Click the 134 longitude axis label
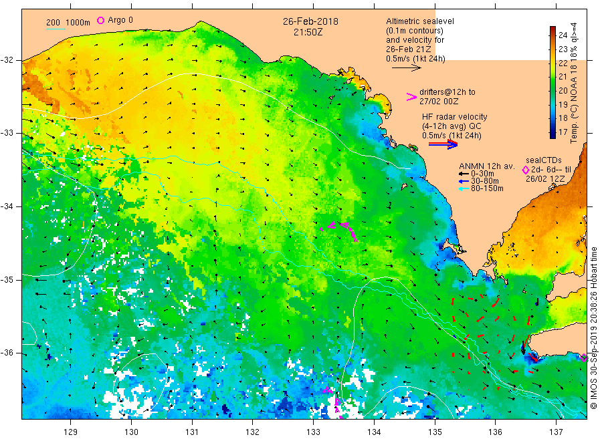 374,432
